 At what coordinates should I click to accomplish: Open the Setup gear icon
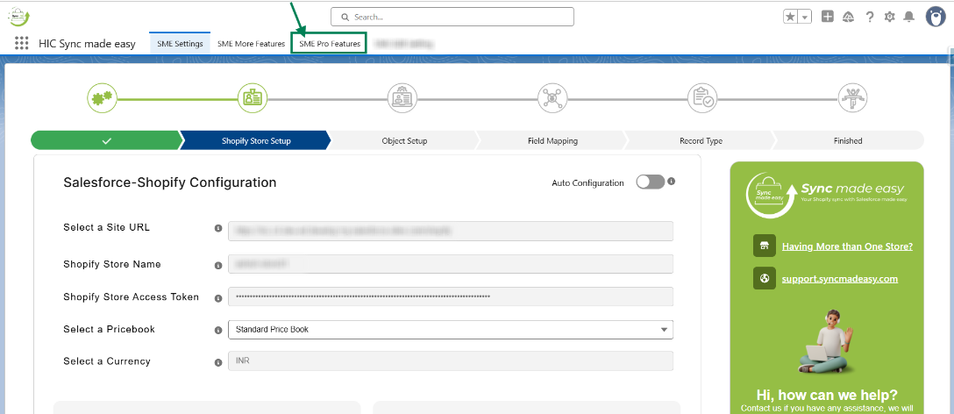889,17
